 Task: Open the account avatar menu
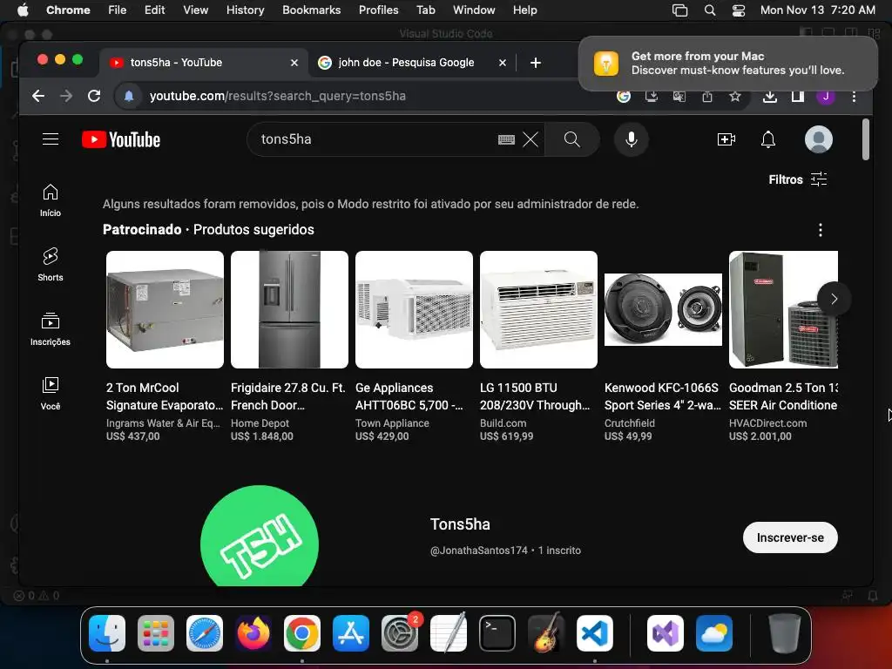coord(819,139)
